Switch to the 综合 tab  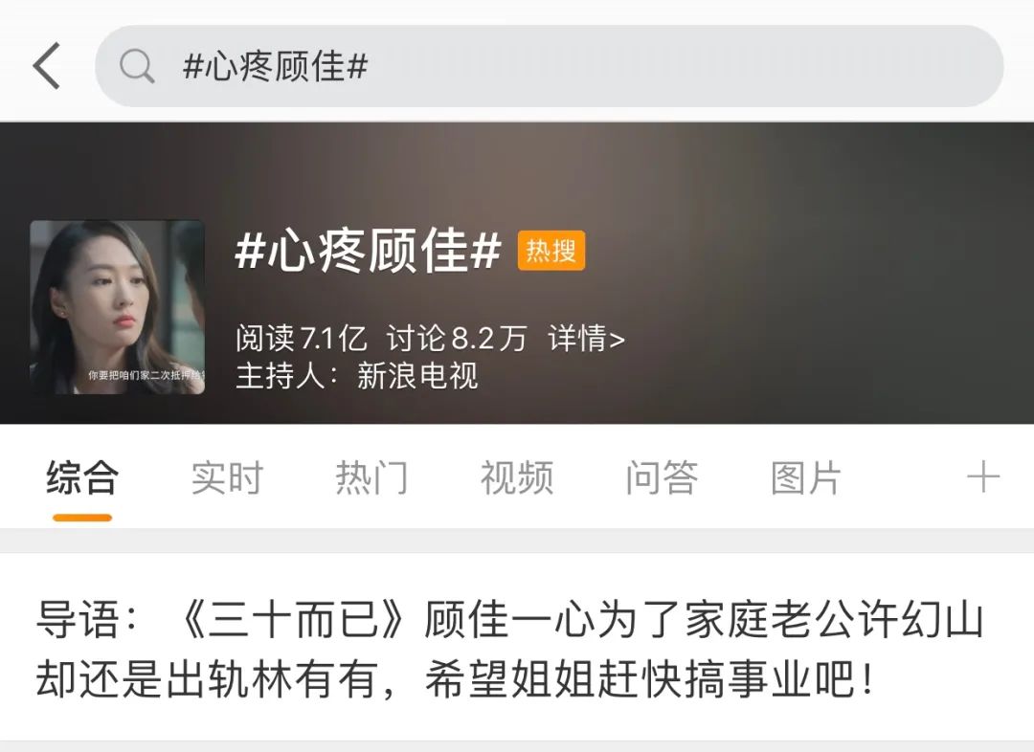(x=82, y=477)
